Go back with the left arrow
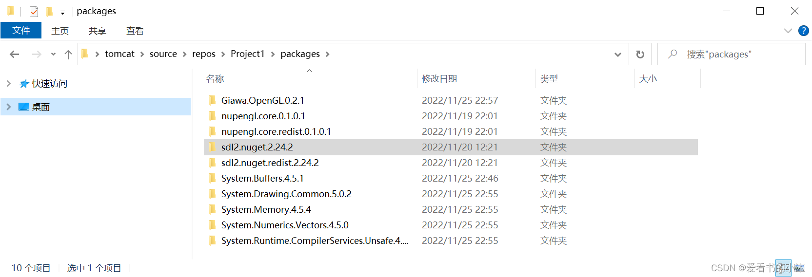812x277 pixels. click(x=15, y=54)
